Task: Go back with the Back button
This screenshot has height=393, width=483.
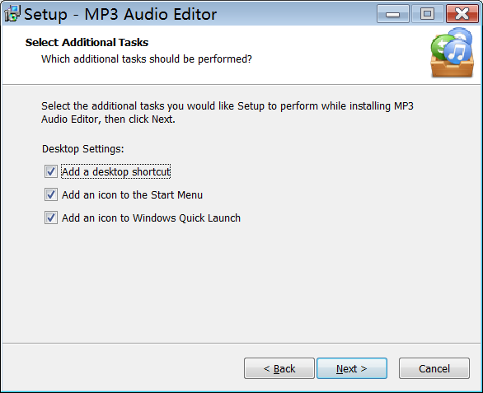Action: [x=279, y=368]
